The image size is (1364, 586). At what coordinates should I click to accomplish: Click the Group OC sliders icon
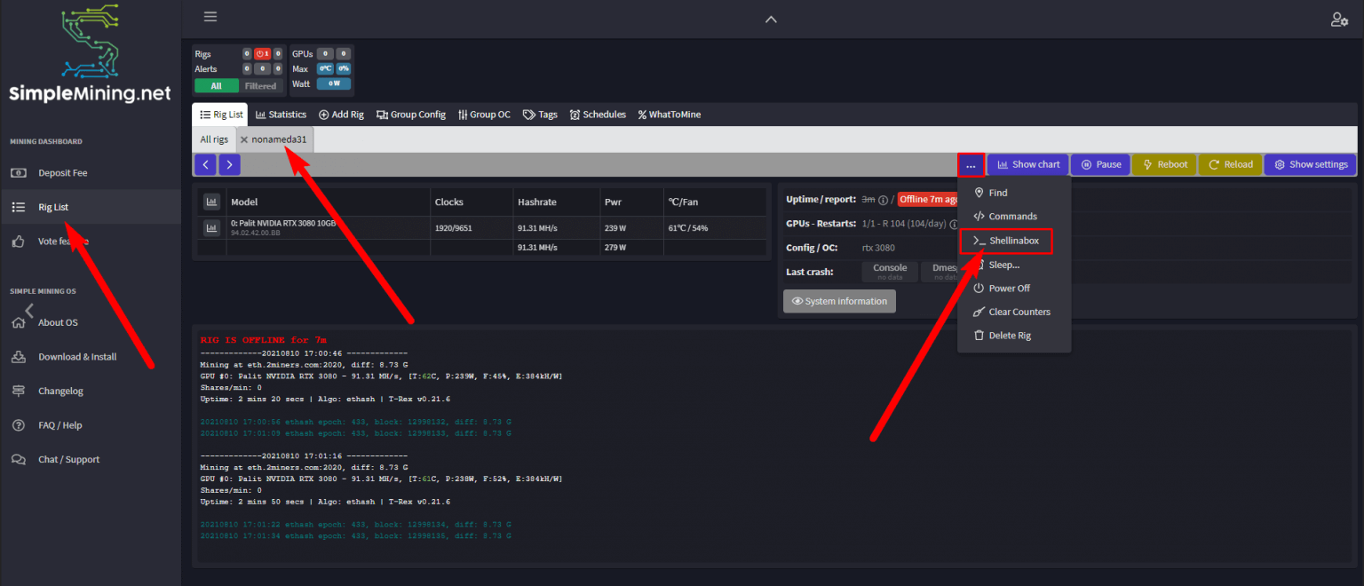coord(464,114)
